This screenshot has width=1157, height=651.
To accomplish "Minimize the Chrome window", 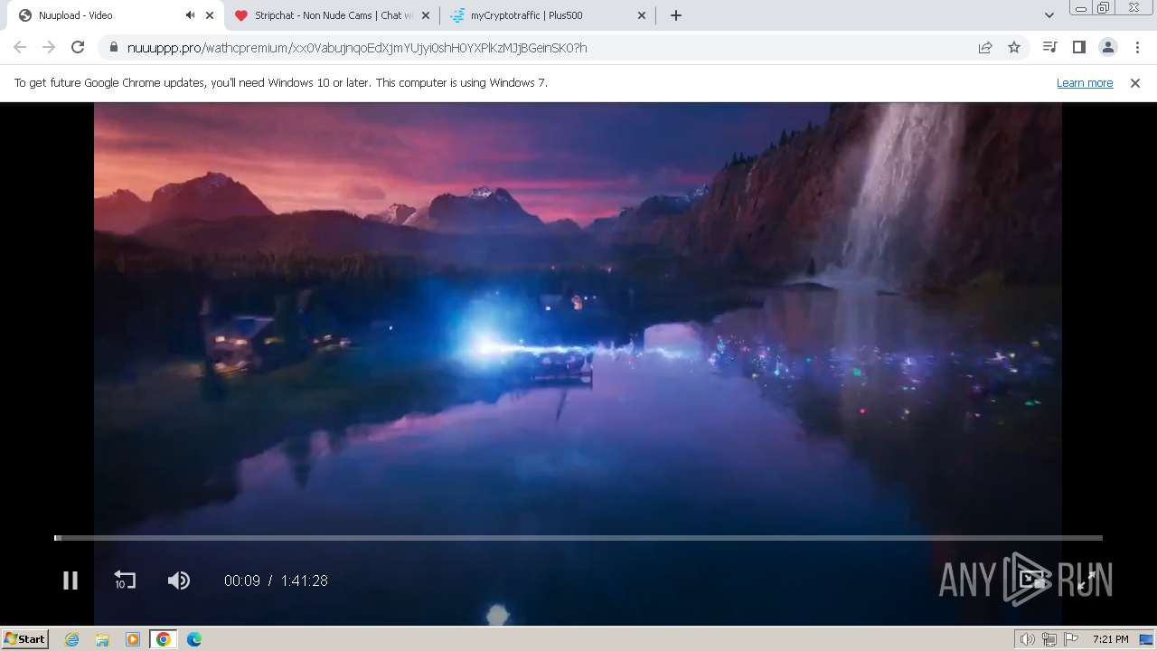I will pos(1080,8).
